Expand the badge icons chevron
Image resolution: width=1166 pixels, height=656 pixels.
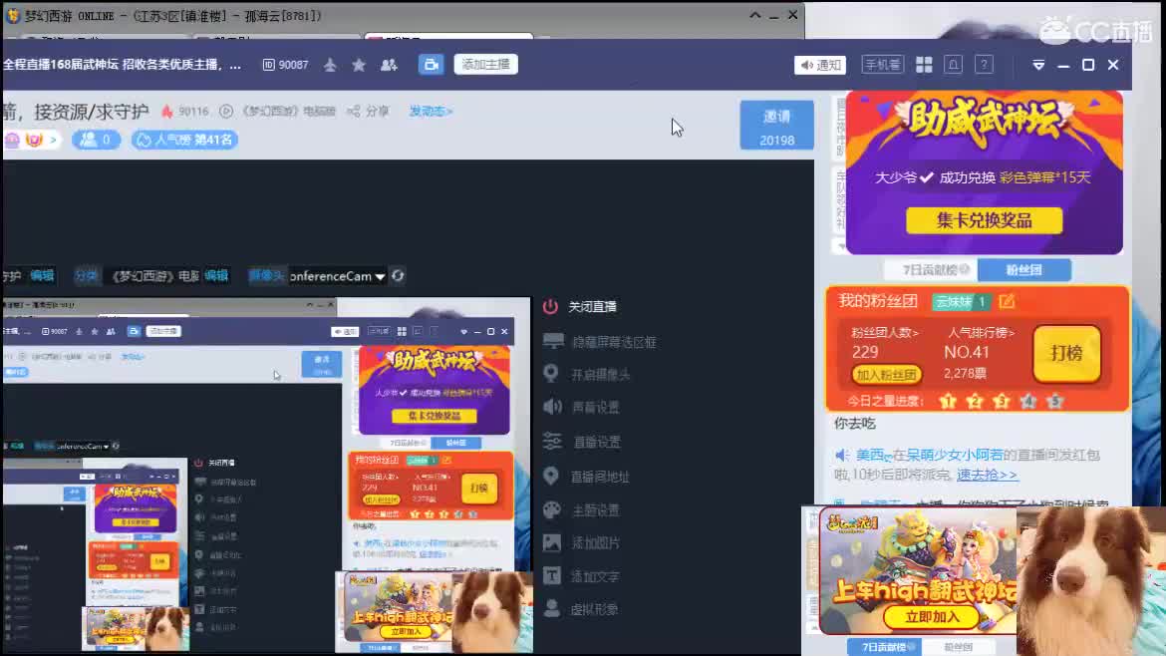52,140
